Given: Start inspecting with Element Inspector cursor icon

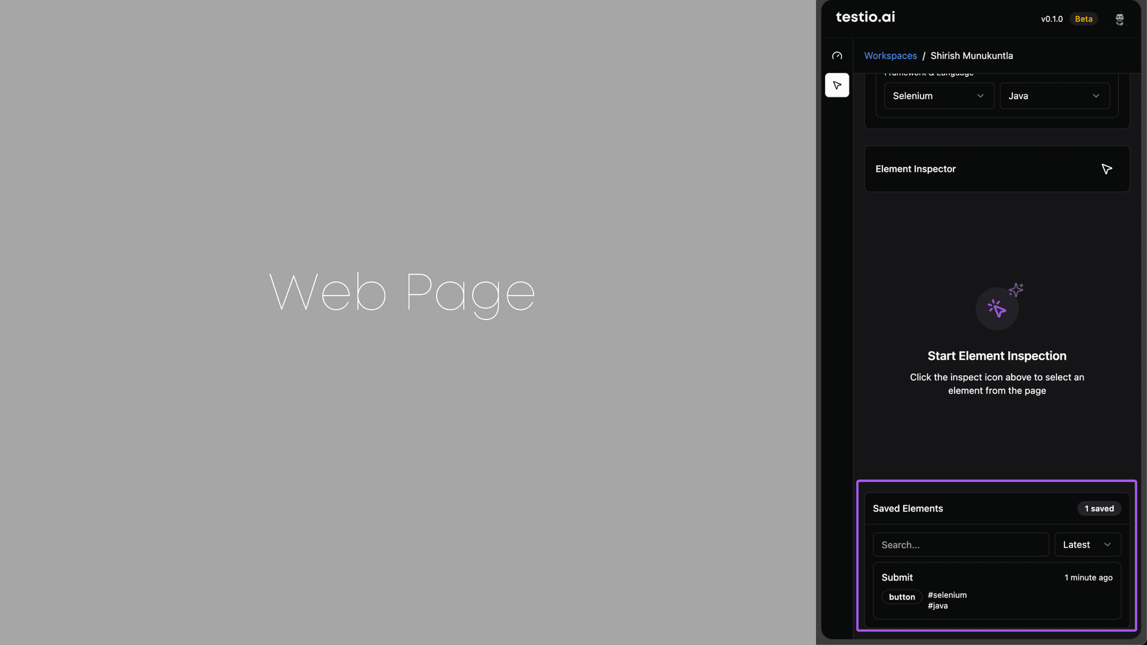Looking at the screenshot, I should click(1106, 169).
